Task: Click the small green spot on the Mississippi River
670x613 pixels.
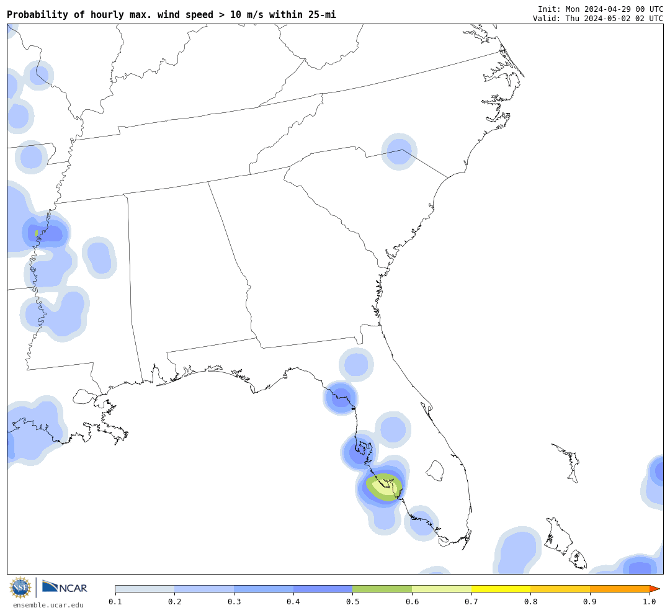Action: [x=37, y=233]
